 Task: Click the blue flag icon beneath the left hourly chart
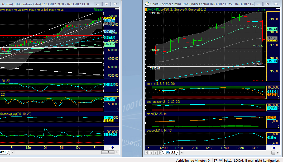click(111, 148)
